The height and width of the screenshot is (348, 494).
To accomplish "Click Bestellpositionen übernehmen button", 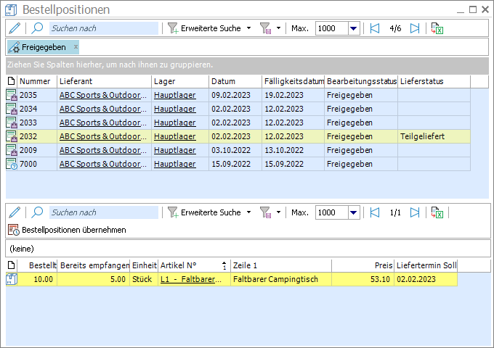I will point(68,230).
